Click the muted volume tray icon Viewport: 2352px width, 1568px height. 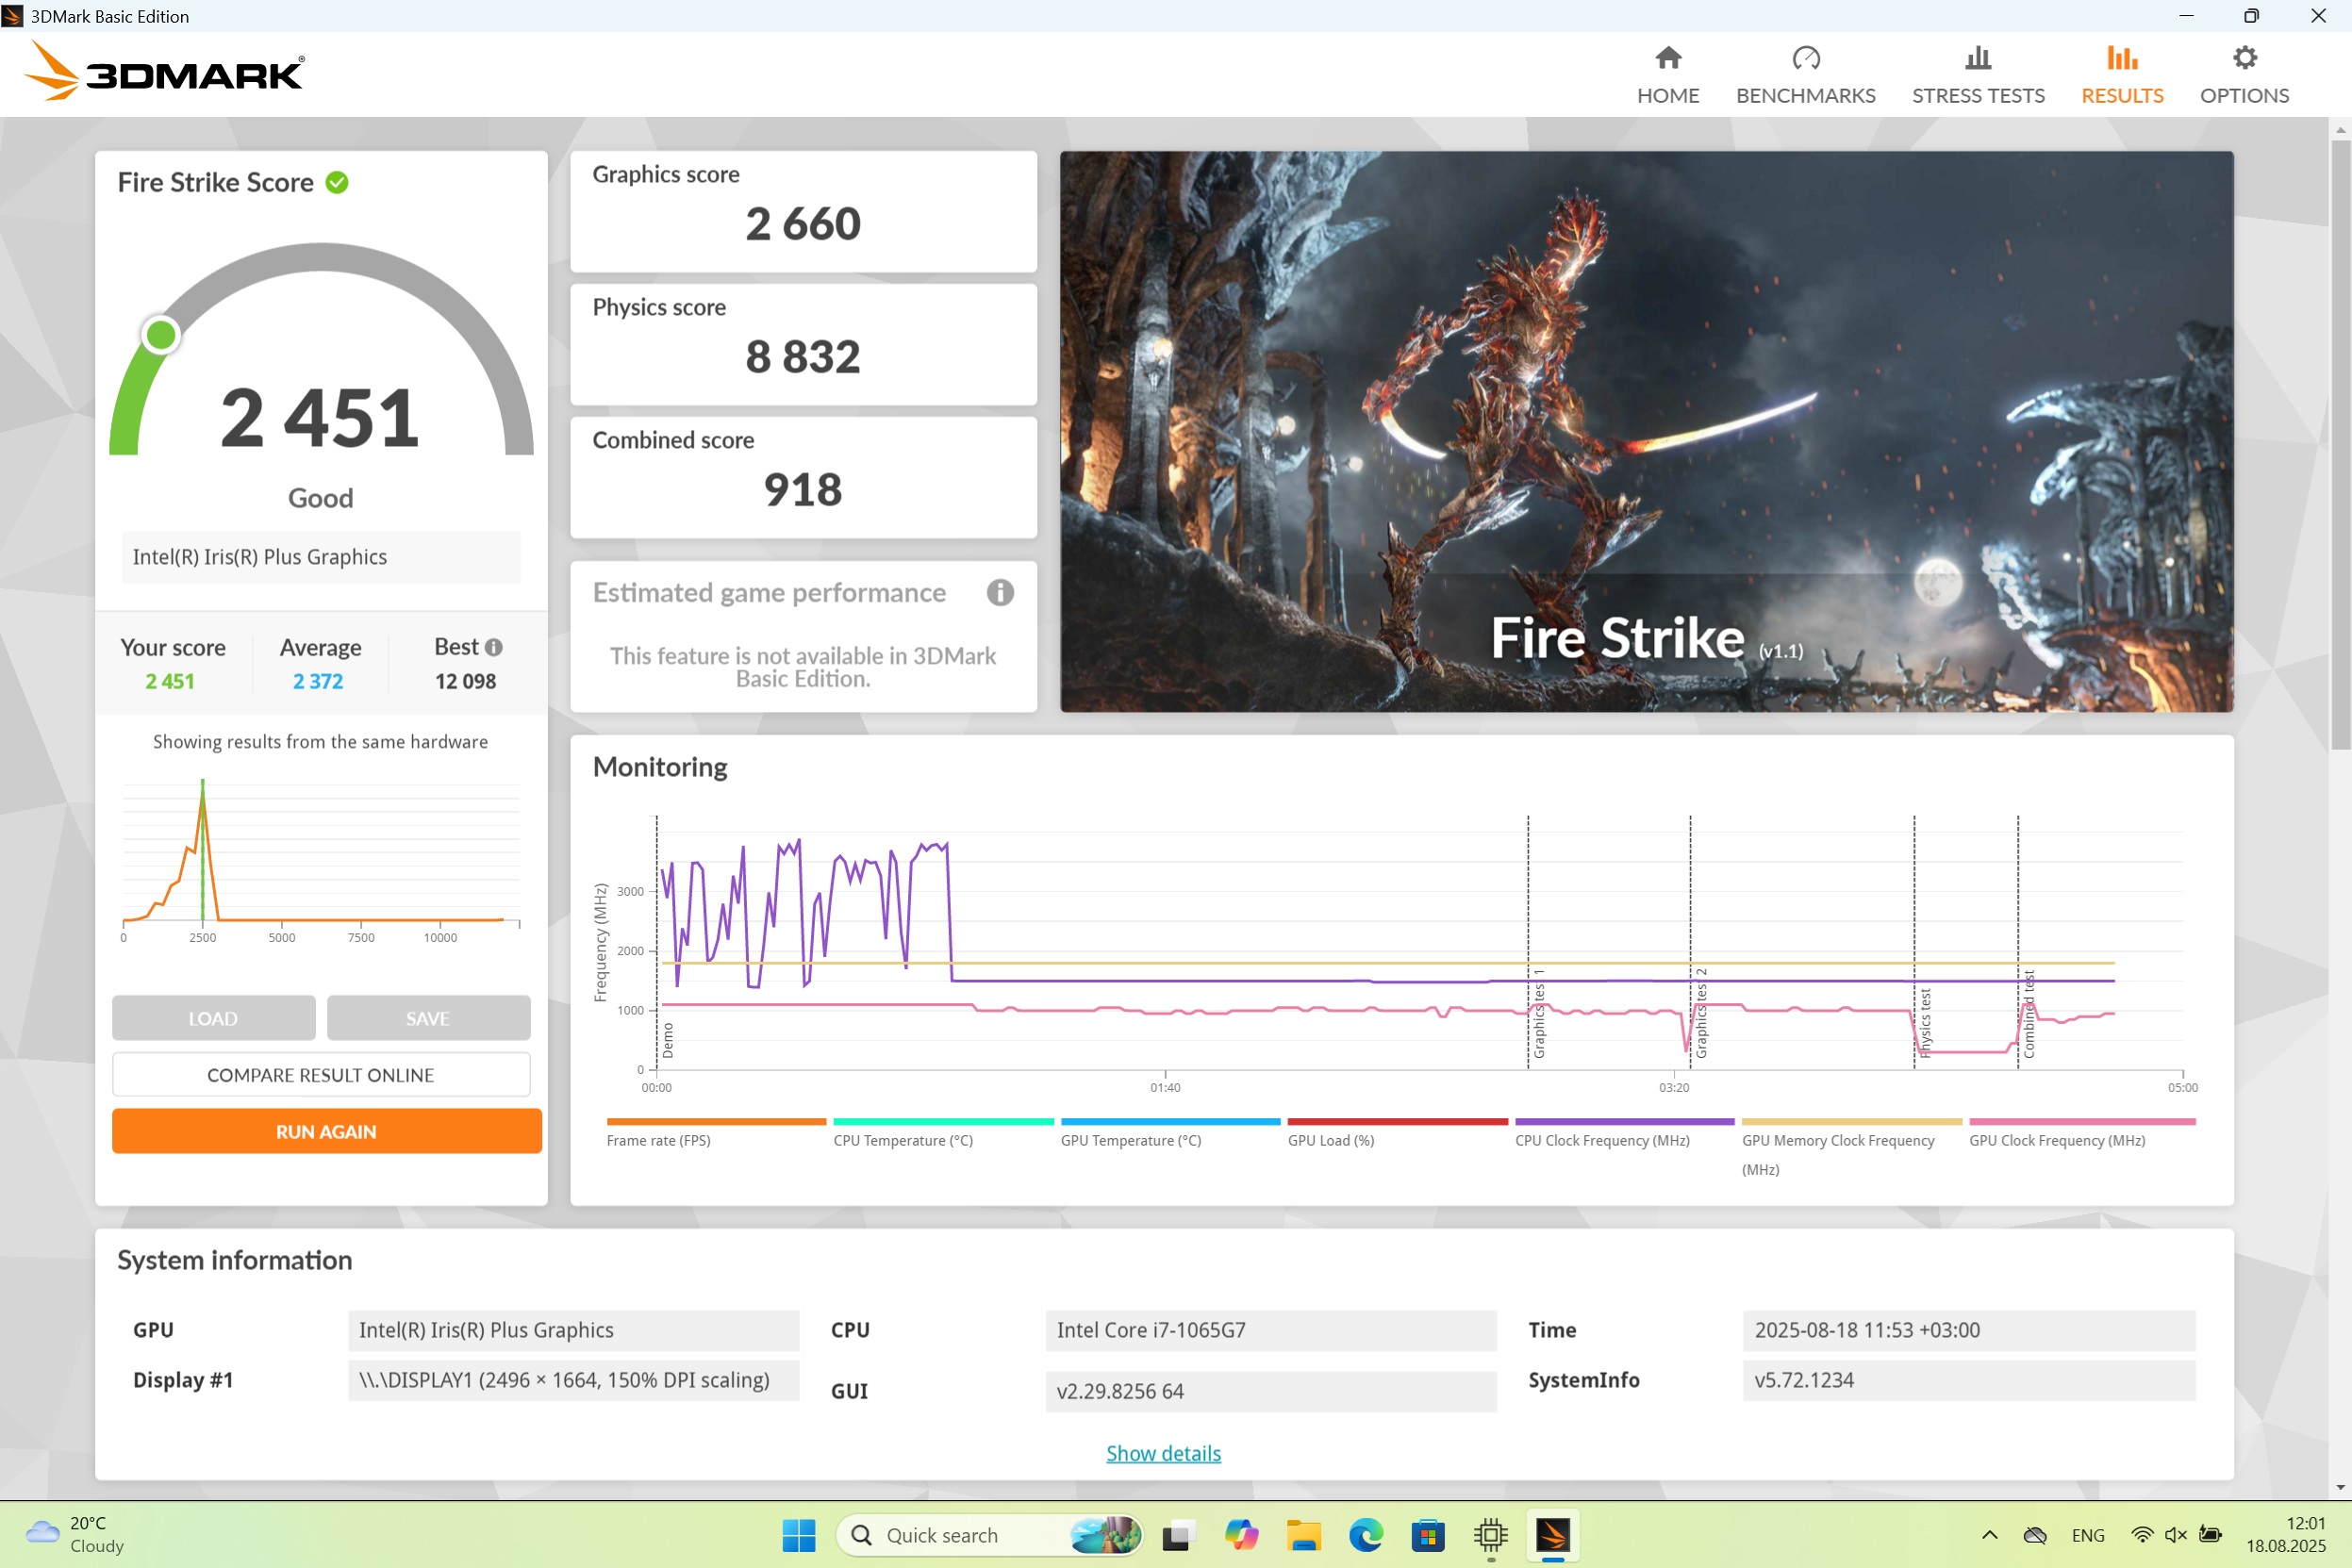point(2175,1535)
